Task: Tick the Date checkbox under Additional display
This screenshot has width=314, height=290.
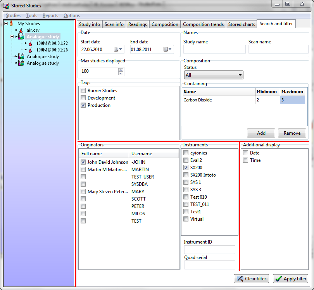Action: point(245,153)
